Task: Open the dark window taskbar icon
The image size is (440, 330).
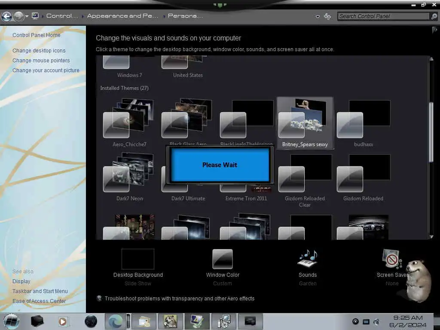Action: pos(250,321)
